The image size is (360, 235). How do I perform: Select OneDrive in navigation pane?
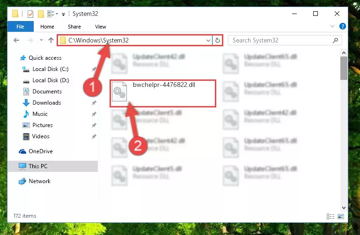coord(36,151)
